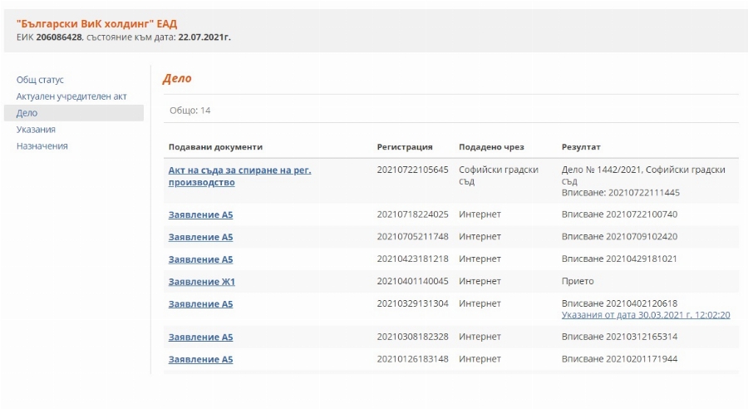The width and height of the screenshot is (748, 409).
Task: Click the Резултат column header
Action: coord(581,147)
